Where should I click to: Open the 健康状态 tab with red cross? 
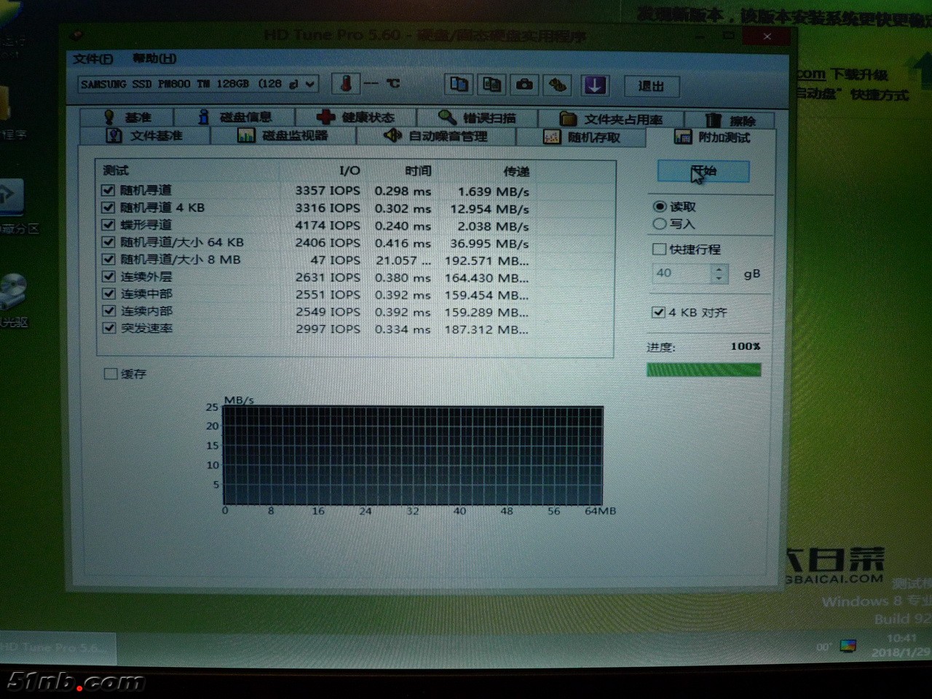(356, 117)
